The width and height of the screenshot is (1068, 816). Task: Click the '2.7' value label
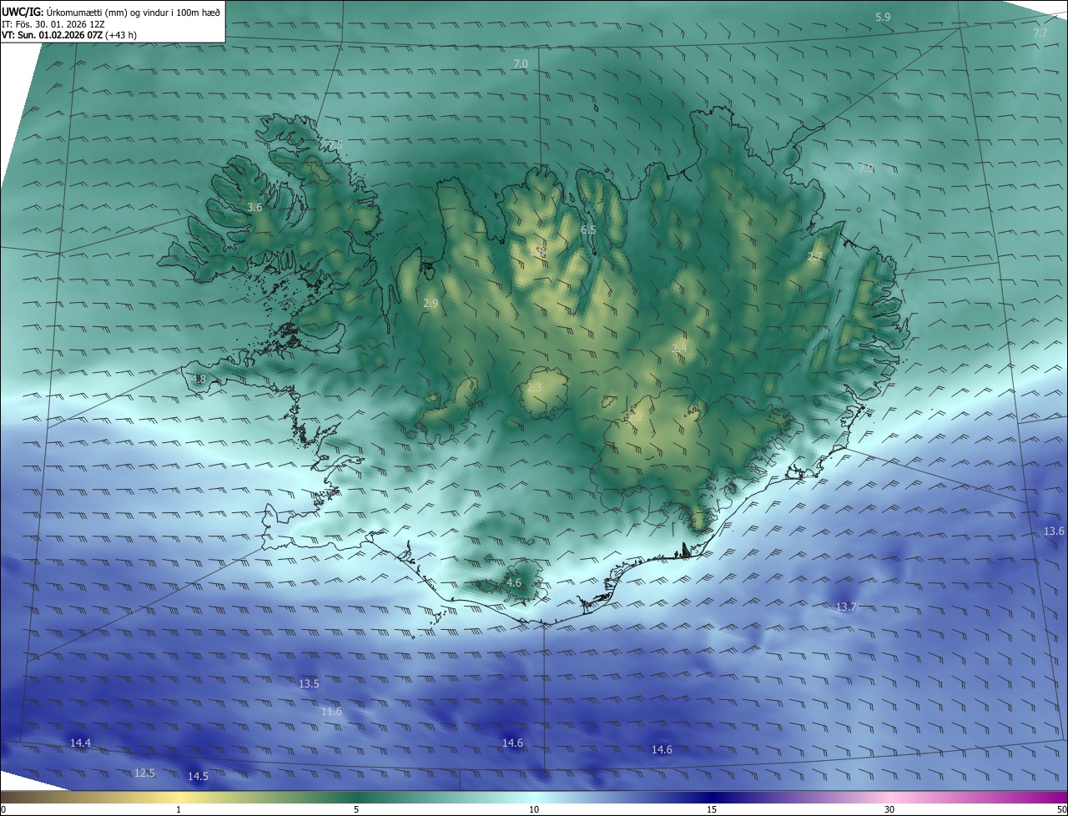pos(815,257)
